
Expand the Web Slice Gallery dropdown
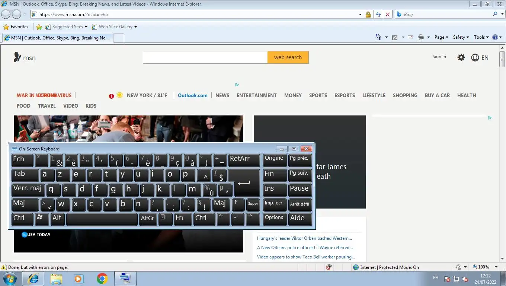tap(135, 27)
